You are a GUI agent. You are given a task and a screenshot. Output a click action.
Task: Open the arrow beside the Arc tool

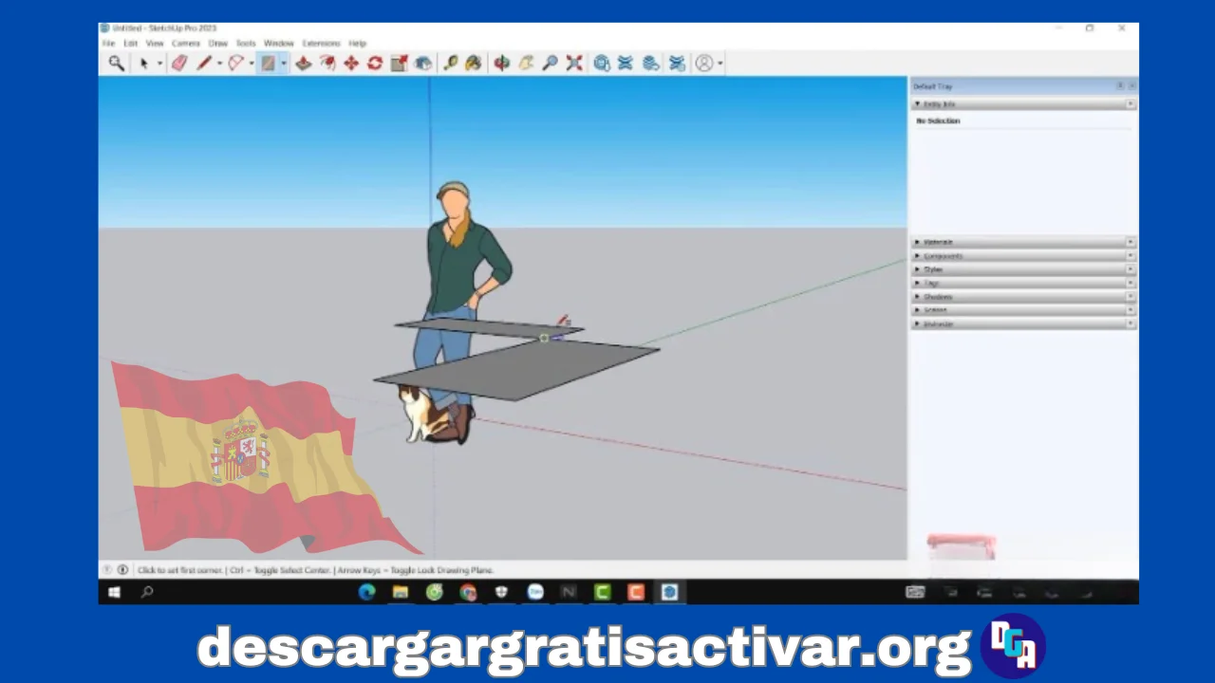click(x=252, y=64)
